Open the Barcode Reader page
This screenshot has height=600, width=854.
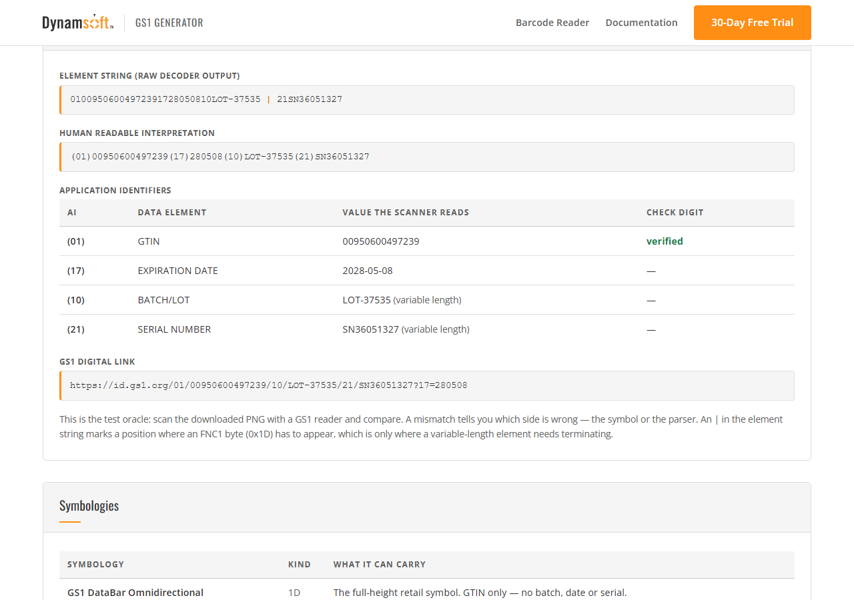click(552, 23)
